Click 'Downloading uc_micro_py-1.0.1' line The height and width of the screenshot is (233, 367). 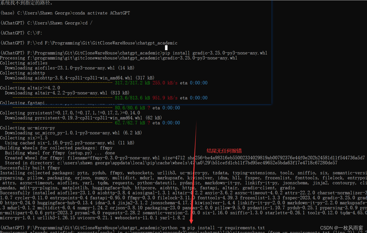click(x=73, y=133)
